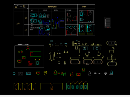Select the red trapezoid urinal symbol
This screenshot has width=130, height=97.
(72, 74)
